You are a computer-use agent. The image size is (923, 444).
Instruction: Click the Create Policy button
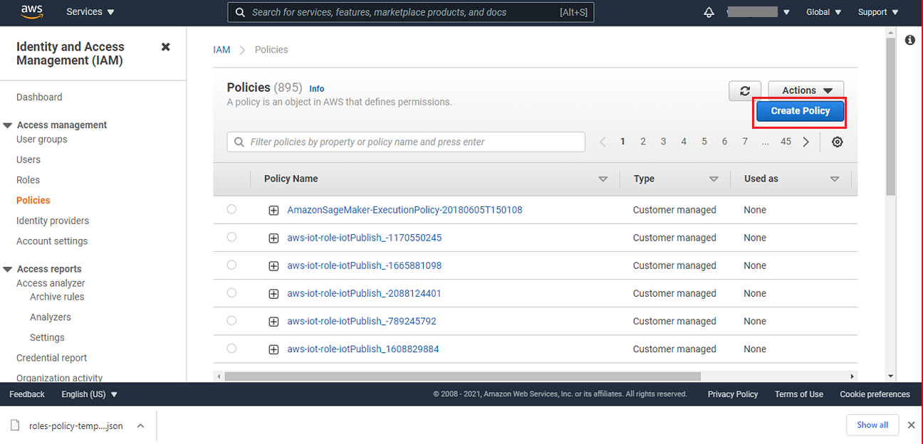pyautogui.click(x=799, y=111)
